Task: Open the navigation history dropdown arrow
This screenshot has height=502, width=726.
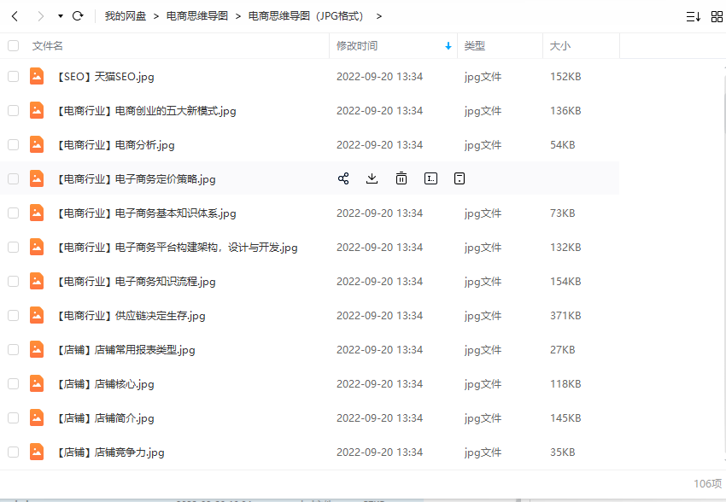Action: (x=60, y=16)
